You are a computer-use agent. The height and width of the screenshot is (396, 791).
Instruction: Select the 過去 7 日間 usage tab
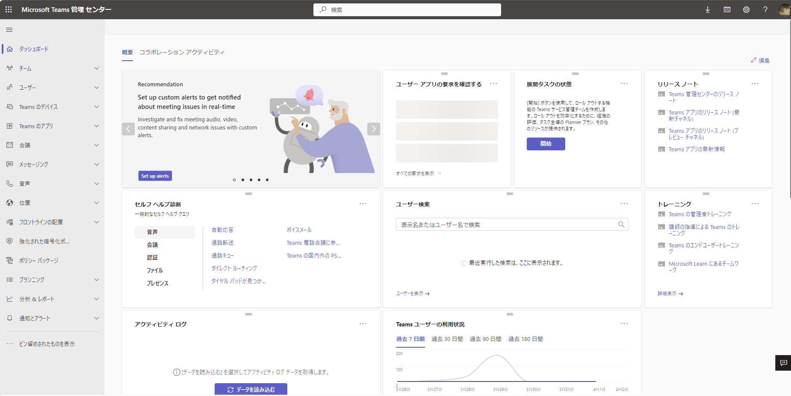tap(410, 339)
